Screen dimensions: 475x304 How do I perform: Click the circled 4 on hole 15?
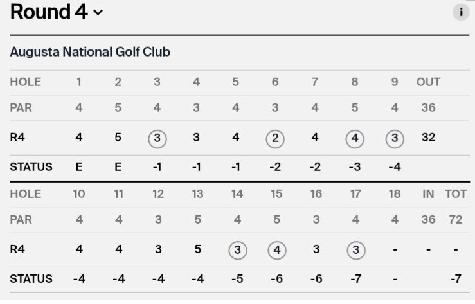point(277,251)
